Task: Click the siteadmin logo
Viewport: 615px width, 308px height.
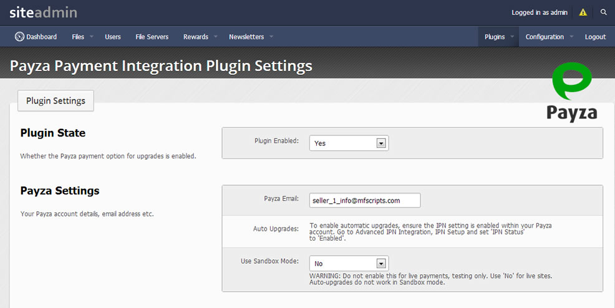Action: tap(43, 12)
